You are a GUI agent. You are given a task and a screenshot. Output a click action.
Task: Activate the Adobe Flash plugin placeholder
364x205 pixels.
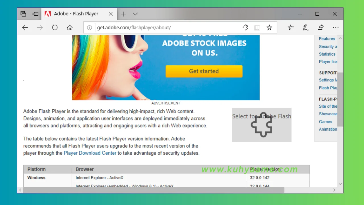(x=262, y=125)
